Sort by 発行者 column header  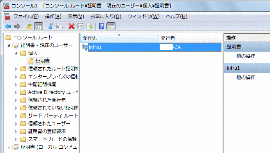pyautogui.click(x=190, y=38)
